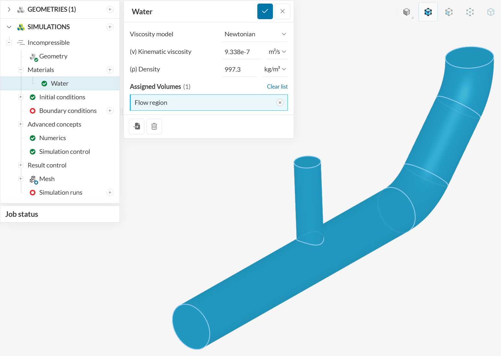Expand the GEOMETRIES section
Viewport: 501px width, 356px height.
(9, 9)
